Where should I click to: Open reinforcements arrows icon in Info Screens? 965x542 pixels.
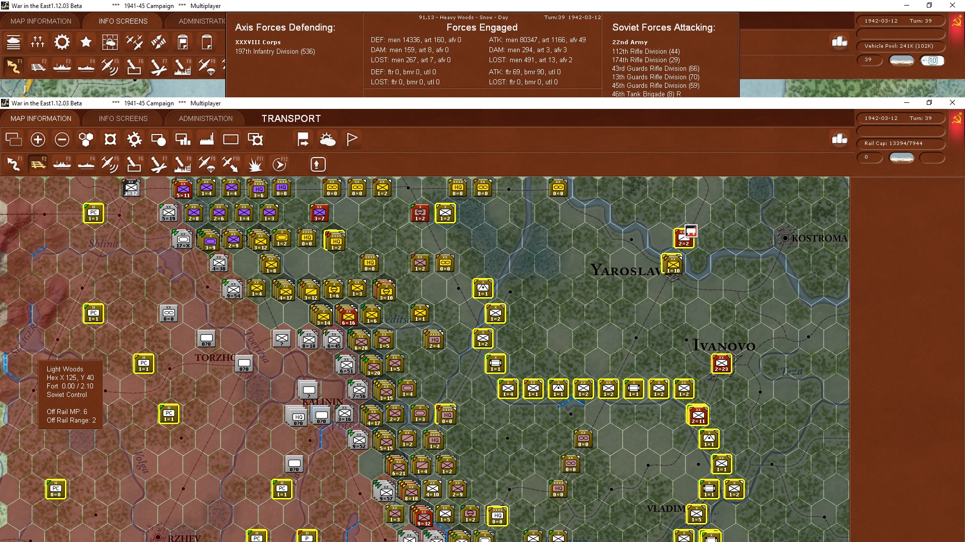pyautogui.click(x=158, y=42)
